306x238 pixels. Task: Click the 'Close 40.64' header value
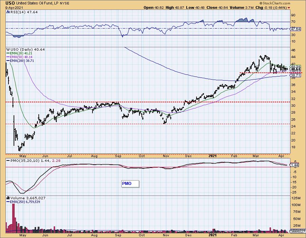[217, 7]
